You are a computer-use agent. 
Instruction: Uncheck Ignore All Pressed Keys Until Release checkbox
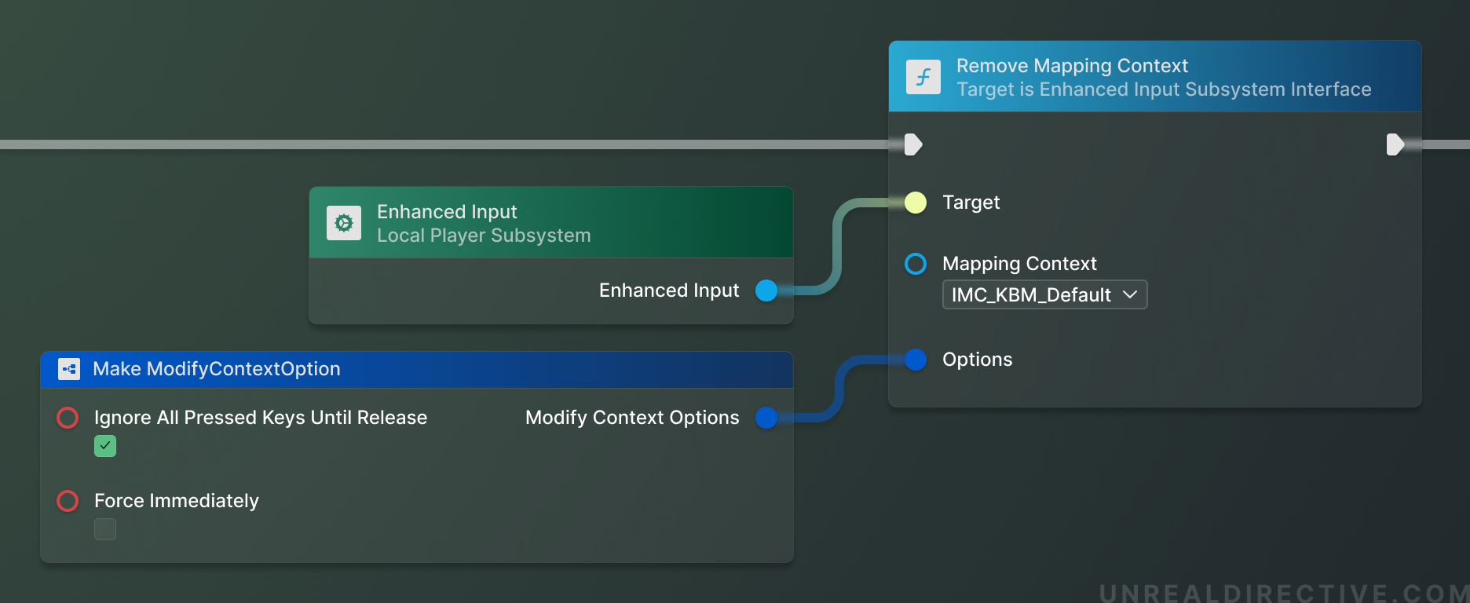click(x=105, y=446)
